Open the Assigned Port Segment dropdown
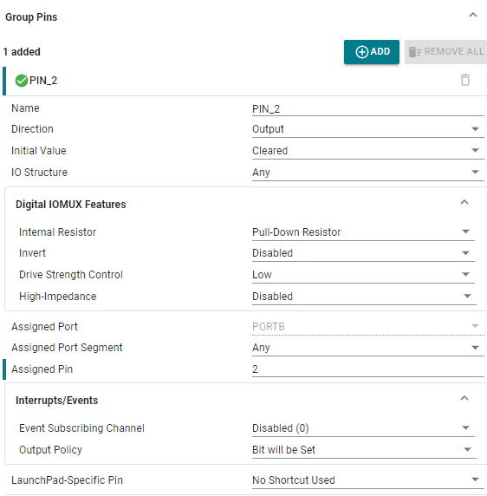The image size is (487, 496). pos(368,348)
